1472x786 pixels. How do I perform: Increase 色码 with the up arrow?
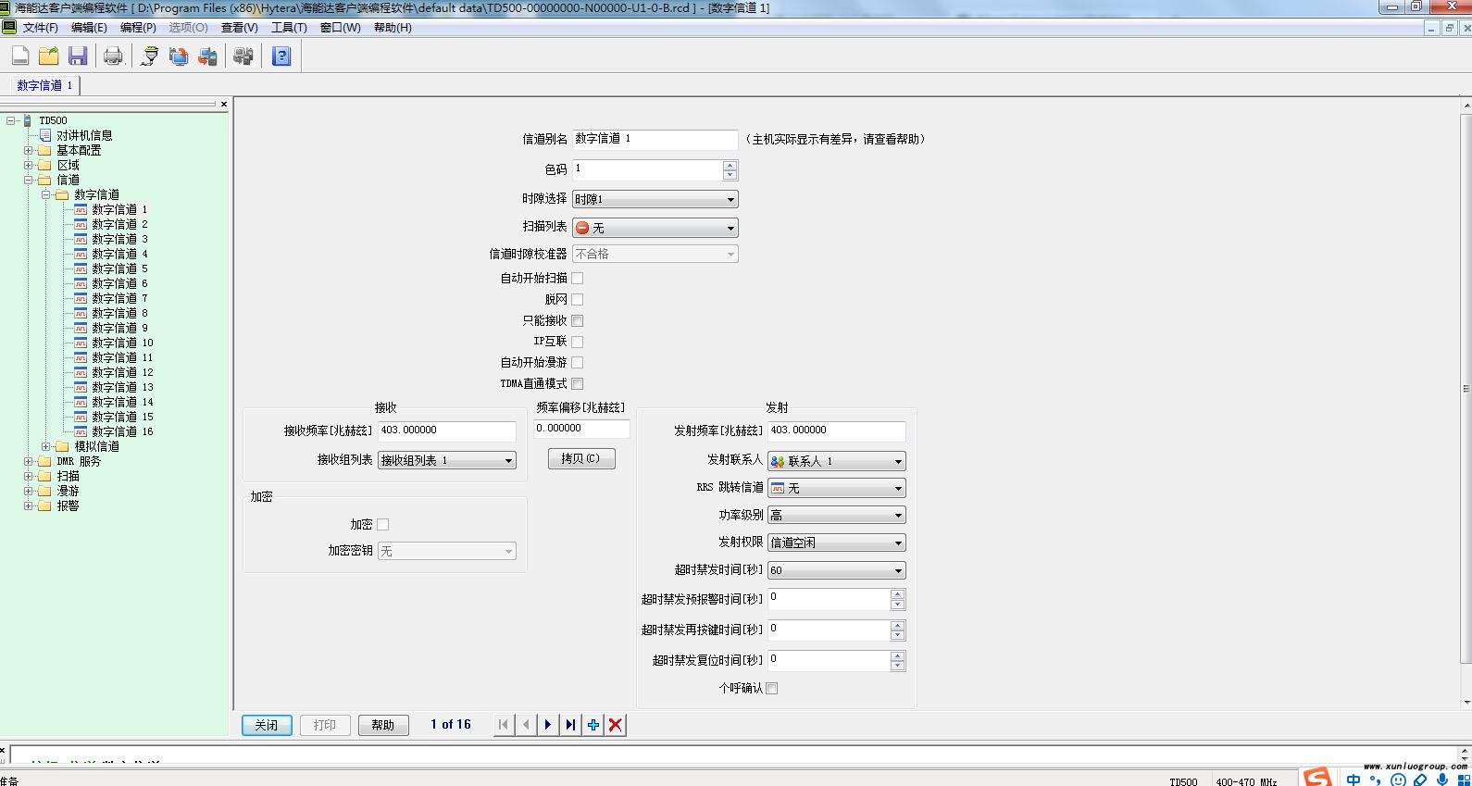tap(730, 165)
